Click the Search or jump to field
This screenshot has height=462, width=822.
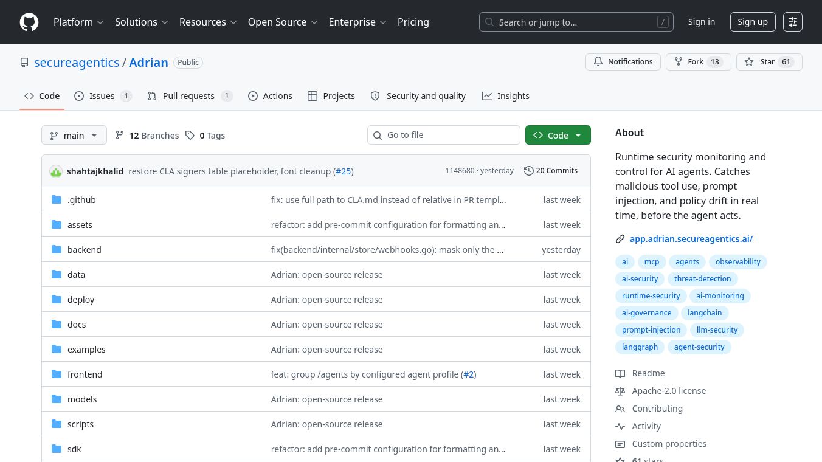576,22
